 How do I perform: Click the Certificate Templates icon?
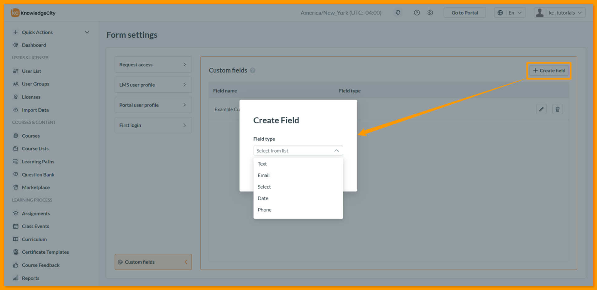[x=16, y=252]
